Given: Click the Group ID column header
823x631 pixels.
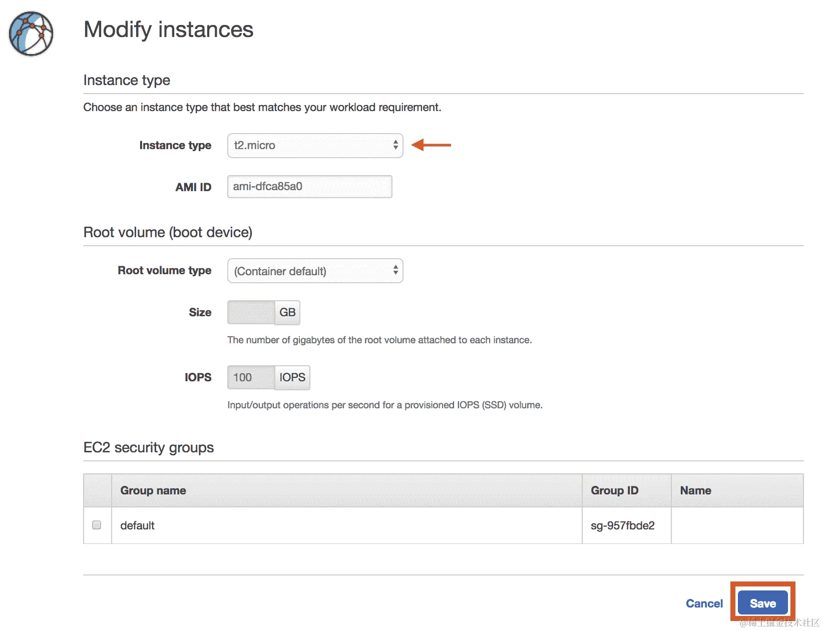Looking at the screenshot, I should point(614,490).
